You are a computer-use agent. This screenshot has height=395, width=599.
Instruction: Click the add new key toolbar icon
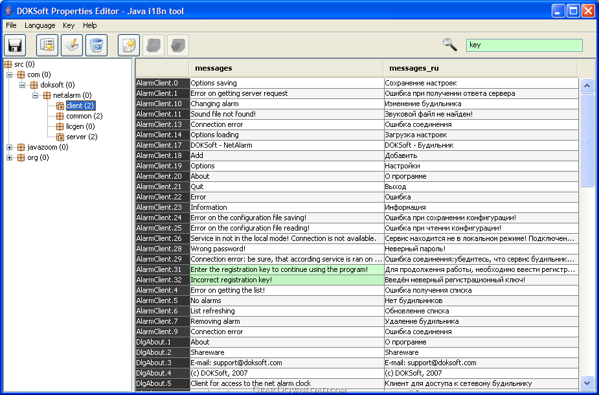coord(47,45)
